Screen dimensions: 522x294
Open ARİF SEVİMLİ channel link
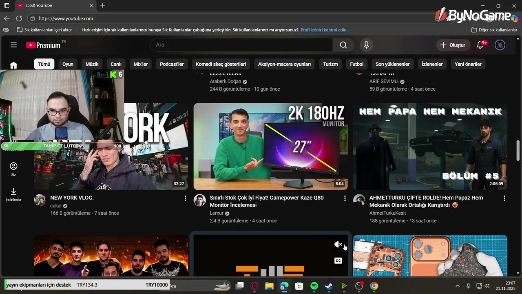pos(384,81)
